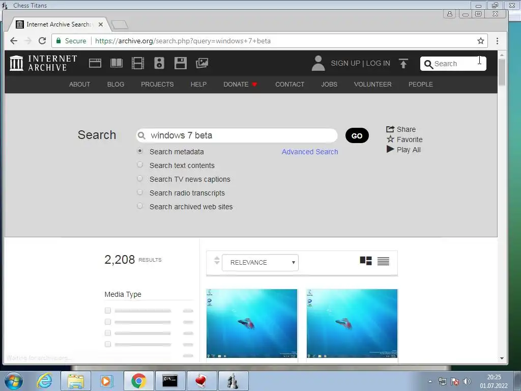Click the browser Back arrow
Image resolution: width=521 pixels, height=391 pixels.
click(x=14, y=41)
